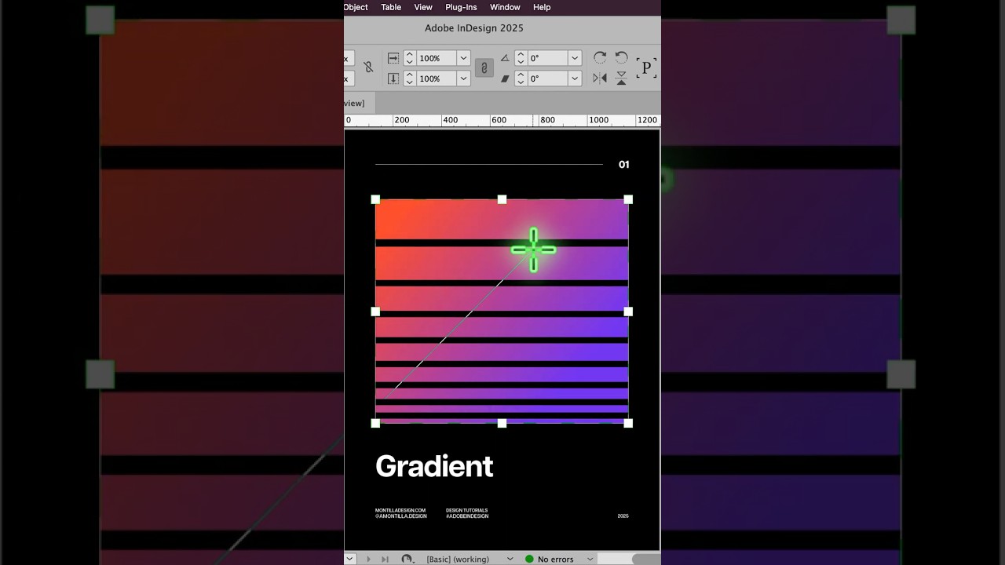Open the preflight profile dropdown arrow
The image size is (1005, 565).
(x=510, y=559)
